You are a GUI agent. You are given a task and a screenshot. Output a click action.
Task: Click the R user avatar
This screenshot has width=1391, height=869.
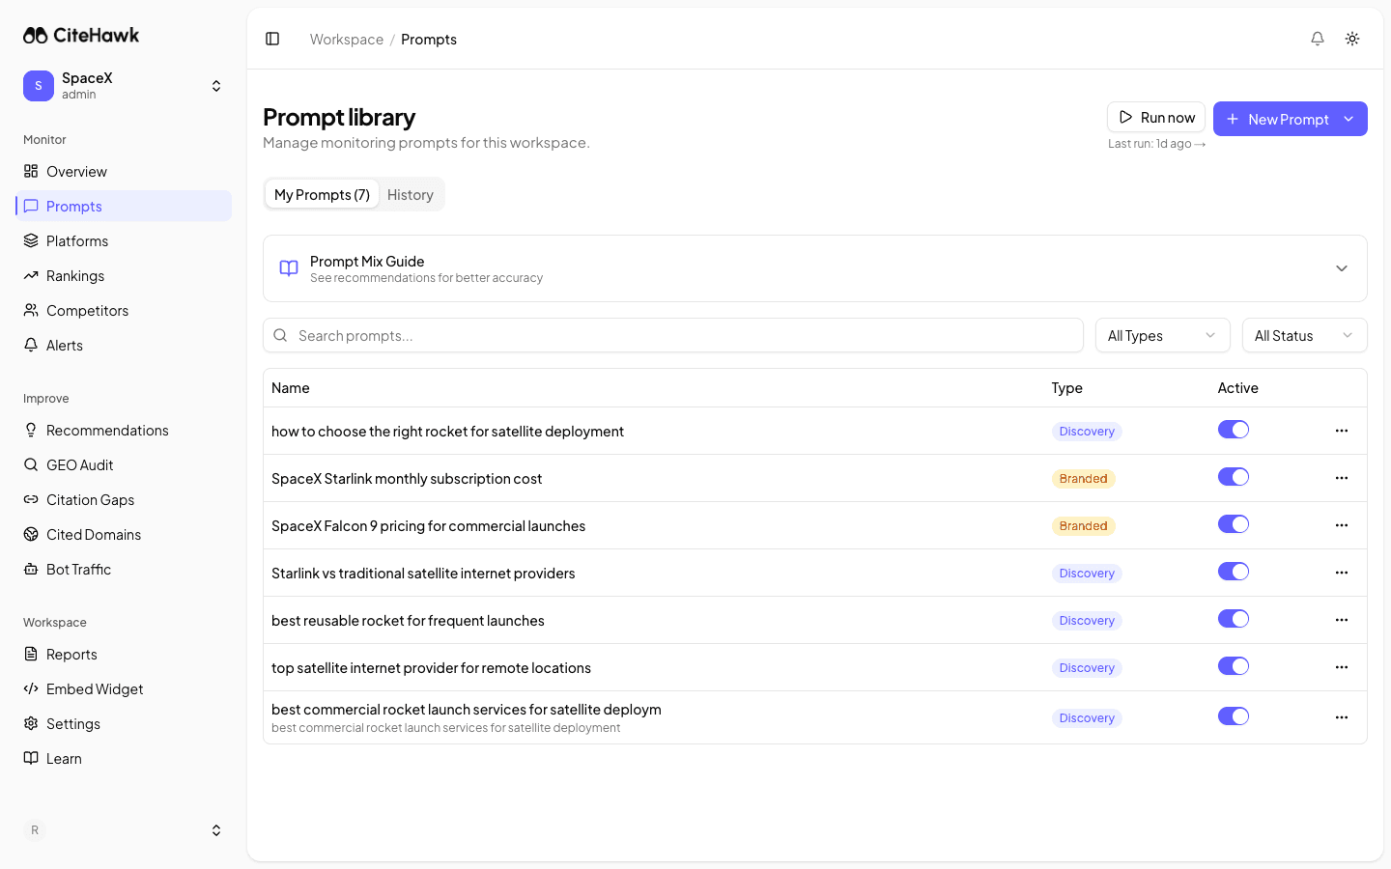(35, 830)
